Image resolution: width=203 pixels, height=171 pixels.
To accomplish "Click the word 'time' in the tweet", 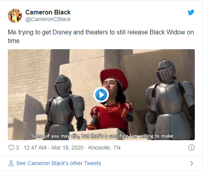I will 14,41.
